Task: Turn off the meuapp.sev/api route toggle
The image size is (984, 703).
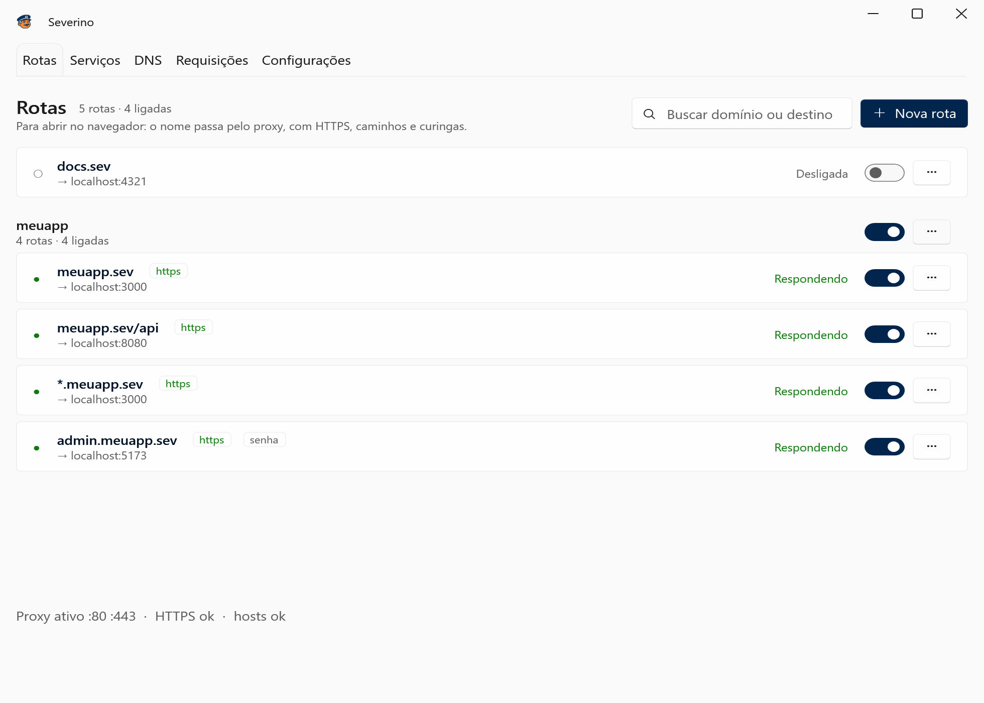Action: pos(884,334)
